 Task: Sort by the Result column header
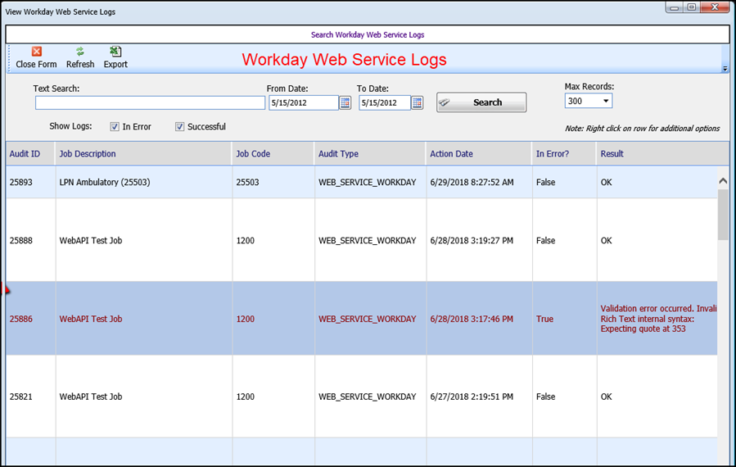663,154
